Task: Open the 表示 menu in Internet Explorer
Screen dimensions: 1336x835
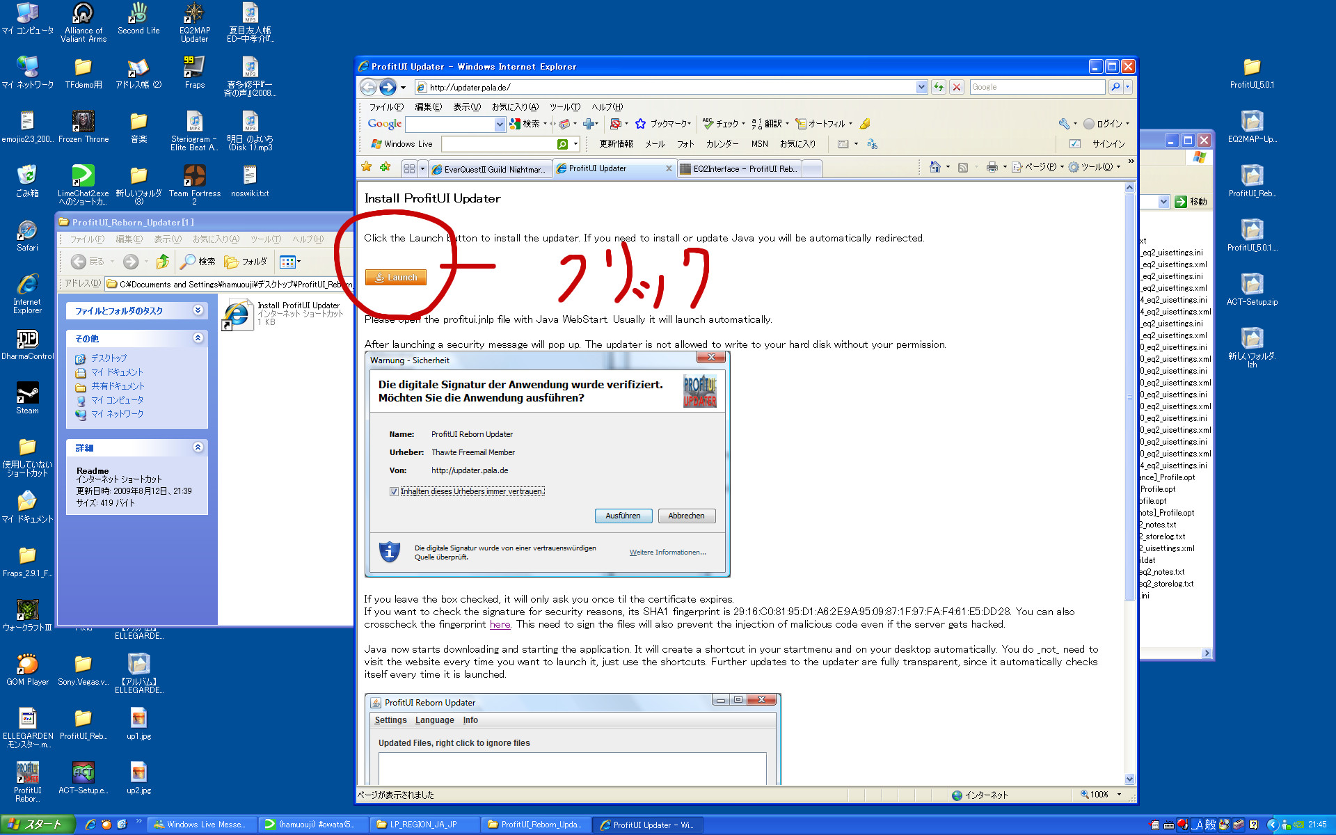Action: (x=466, y=106)
